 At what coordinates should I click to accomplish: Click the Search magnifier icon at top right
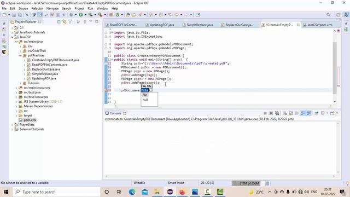pos(328,15)
